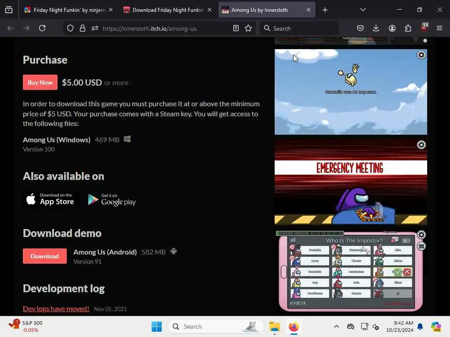Open a new browser tab
Screen dimensions: 450x337
click(325, 10)
